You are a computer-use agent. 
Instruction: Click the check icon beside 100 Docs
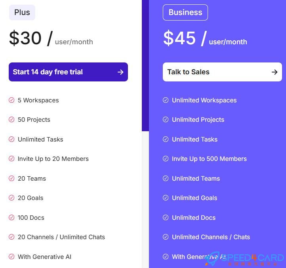point(11,218)
